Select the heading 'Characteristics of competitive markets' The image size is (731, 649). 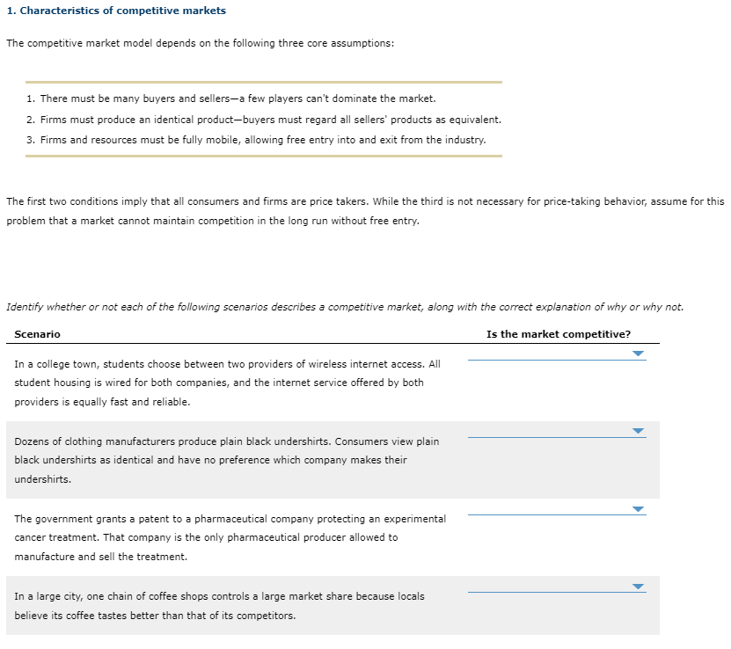(x=114, y=10)
